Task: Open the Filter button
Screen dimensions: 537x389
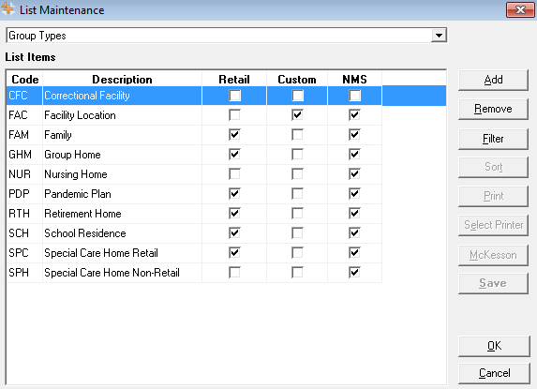Action: (493, 139)
